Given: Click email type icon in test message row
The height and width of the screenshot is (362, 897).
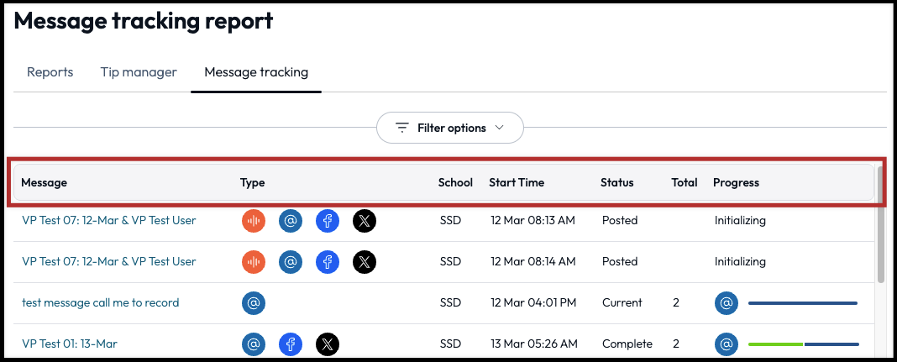Looking at the screenshot, I should [254, 303].
